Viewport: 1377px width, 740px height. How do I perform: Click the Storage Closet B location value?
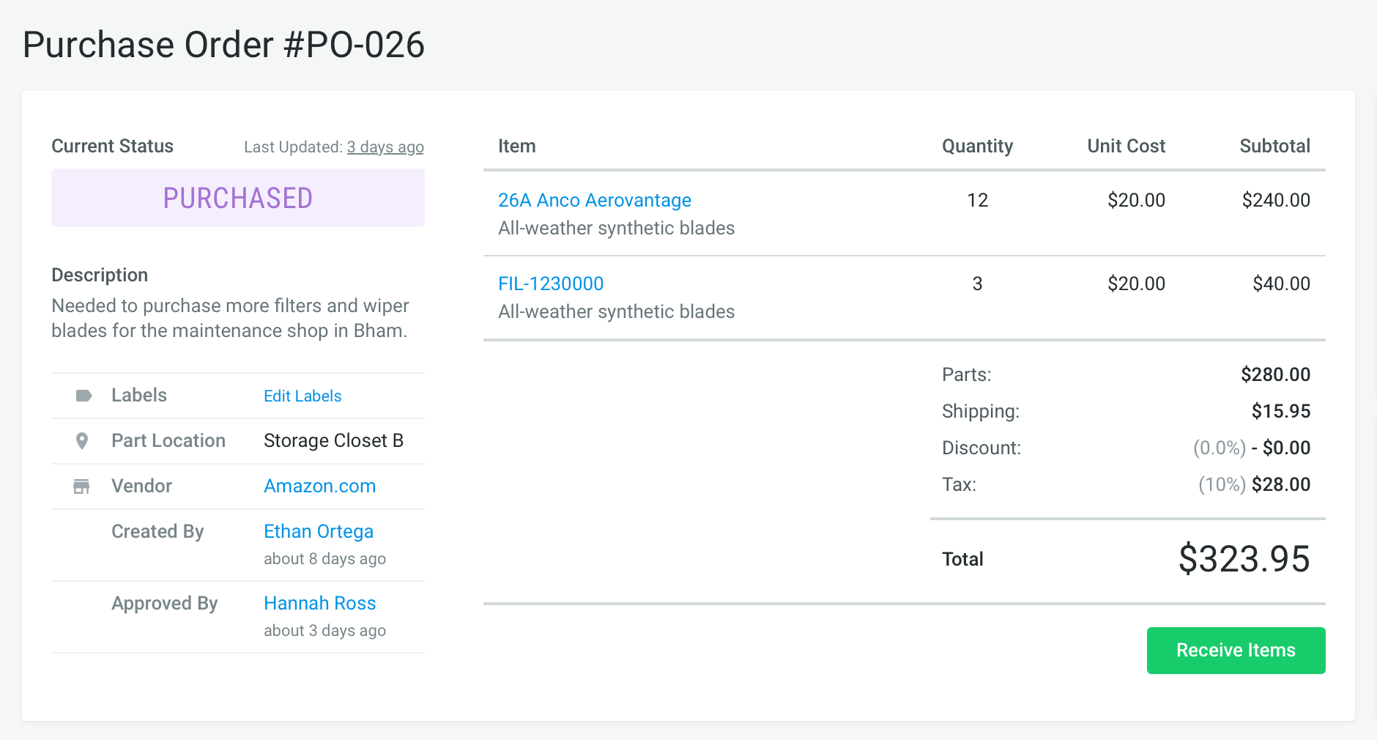pyautogui.click(x=333, y=440)
